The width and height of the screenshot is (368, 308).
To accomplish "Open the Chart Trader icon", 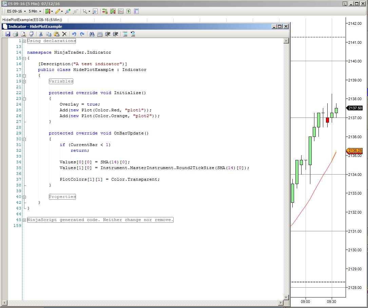I will tap(105, 11).
